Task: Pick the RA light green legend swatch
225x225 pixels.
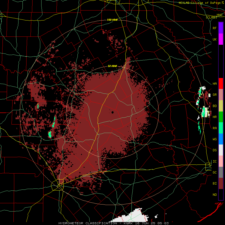Action: [221, 128]
